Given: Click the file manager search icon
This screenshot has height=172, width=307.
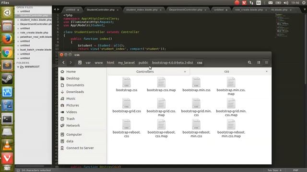Looking at the screenshot, I should tap(249, 63).
